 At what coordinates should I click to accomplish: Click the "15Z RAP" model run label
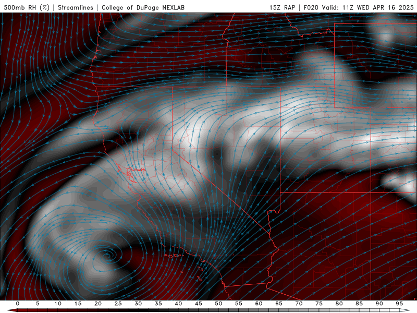tap(282, 7)
